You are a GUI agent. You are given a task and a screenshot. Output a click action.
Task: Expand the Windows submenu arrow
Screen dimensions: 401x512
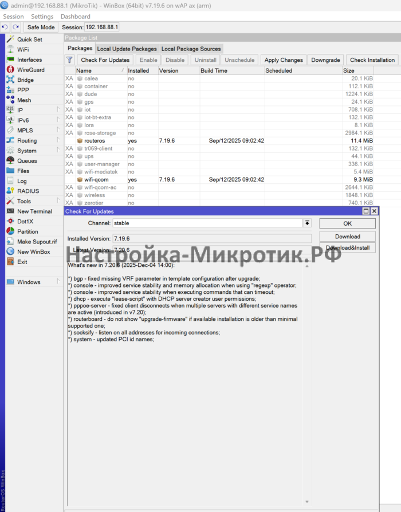[x=58, y=282]
